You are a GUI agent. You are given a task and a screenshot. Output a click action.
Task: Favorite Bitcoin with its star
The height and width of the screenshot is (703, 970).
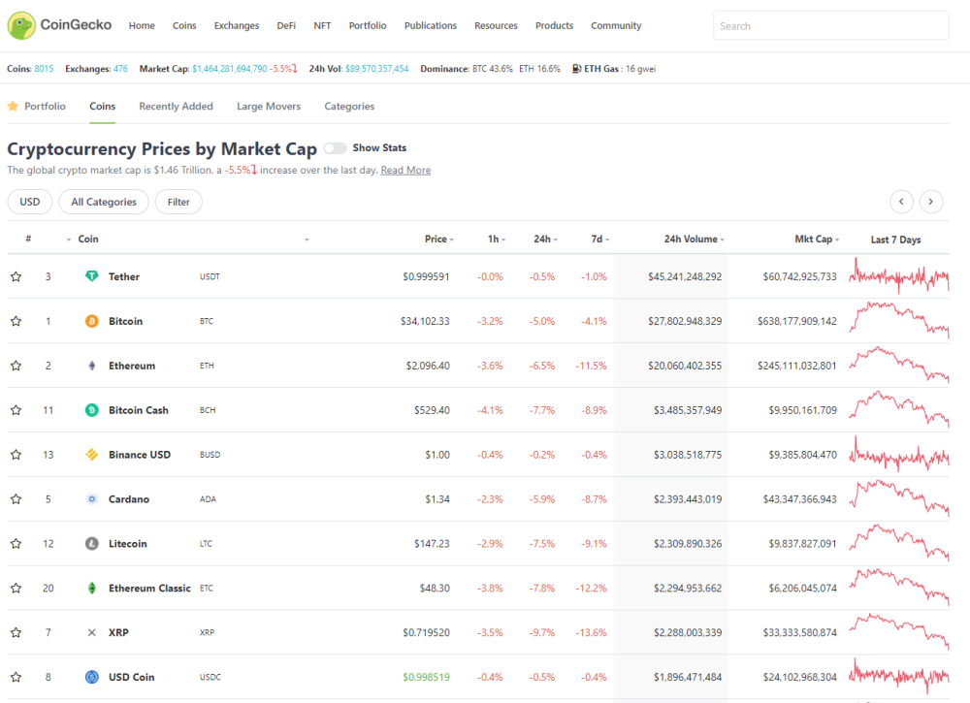(x=16, y=321)
